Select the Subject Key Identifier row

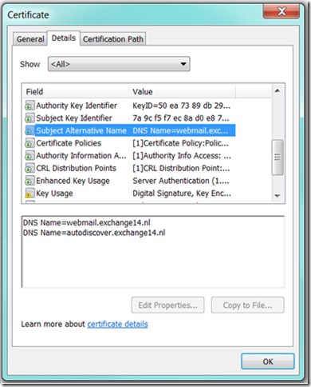129,118
